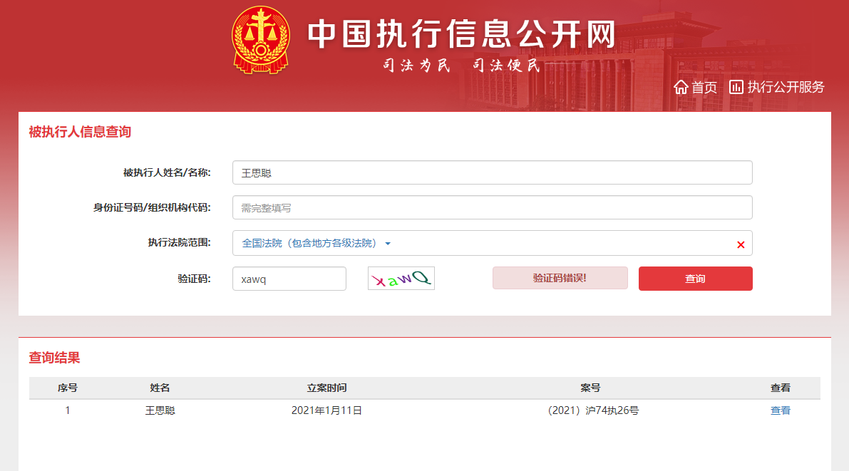Open 查看 details for 王思聪 row
The width and height of the screenshot is (849, 471).
781,410
